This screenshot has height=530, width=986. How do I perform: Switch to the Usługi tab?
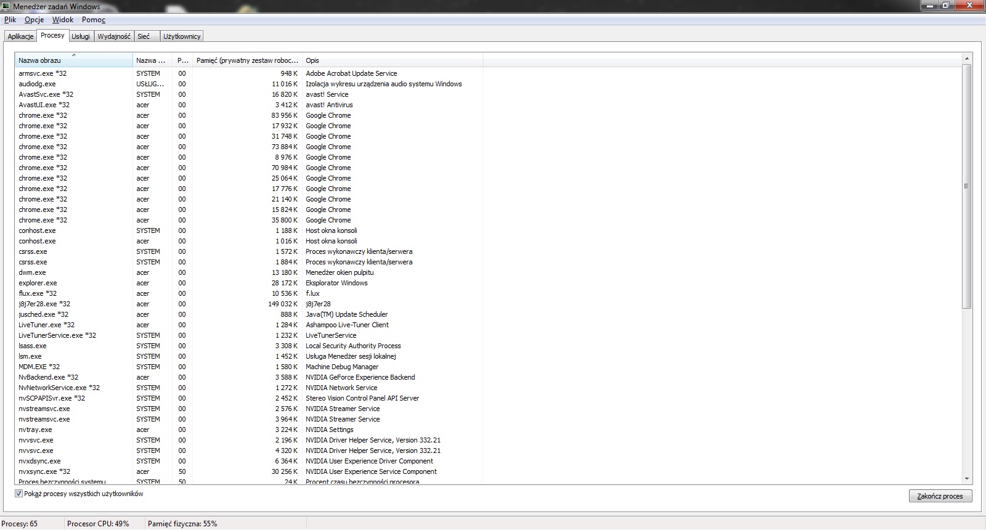click(x=81, y=36)
